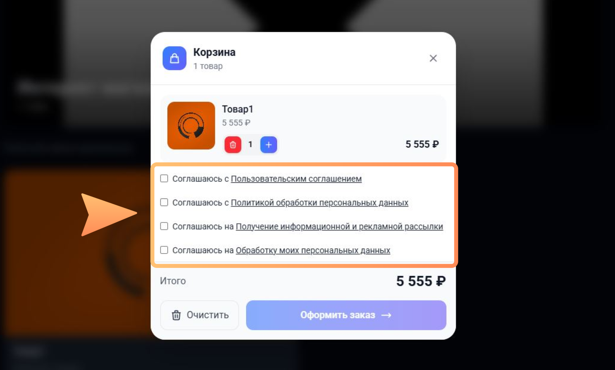This screenshot has width=615, height=370.
Task: Click the quantity number 1 field
Action: pyautogui.click(x=250, y=145)
